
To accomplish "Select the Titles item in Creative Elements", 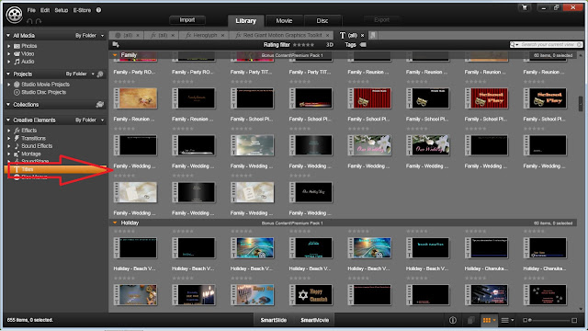I will click(55, 169).
